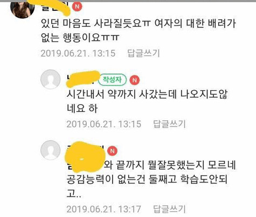Click the 2019.06.21. 13:17 timestamp
The width and height of the screenshot is (256, 217).
coord(103,209)
